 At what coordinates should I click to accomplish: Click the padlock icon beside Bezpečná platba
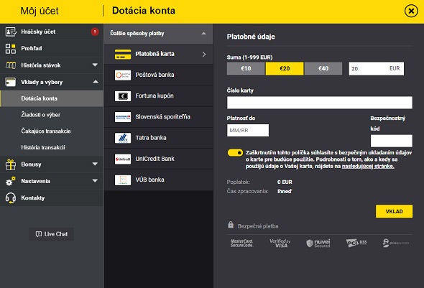click(231, 225)
